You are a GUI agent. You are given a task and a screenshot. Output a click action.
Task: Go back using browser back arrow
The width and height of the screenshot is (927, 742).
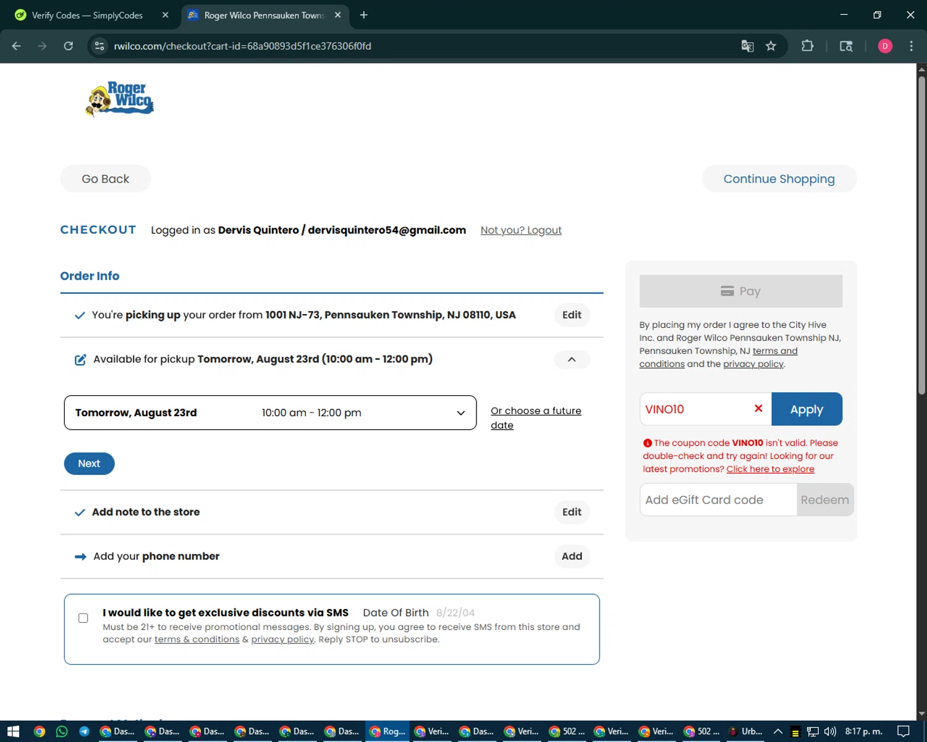pos(17,46)
